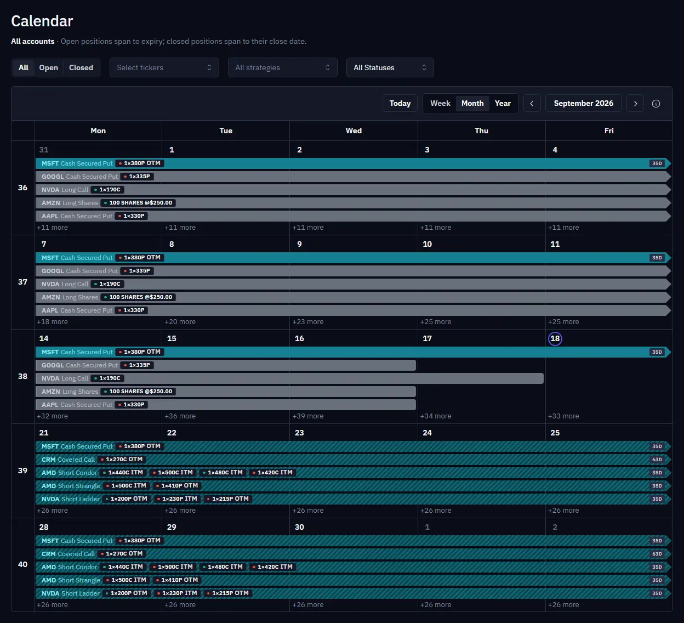Show +23 more on Wednesday 9
684x623 pixels.
308,322
